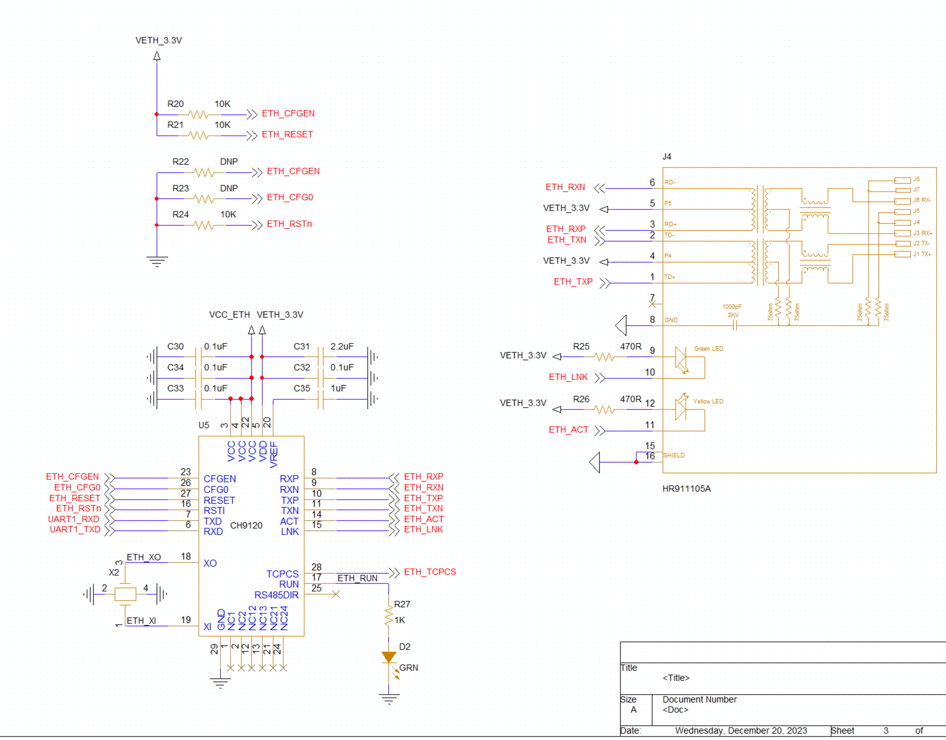Viewport: 946px width, 740px height.
Task: Select the 1uF value of C35
Action: pos(338,388)
